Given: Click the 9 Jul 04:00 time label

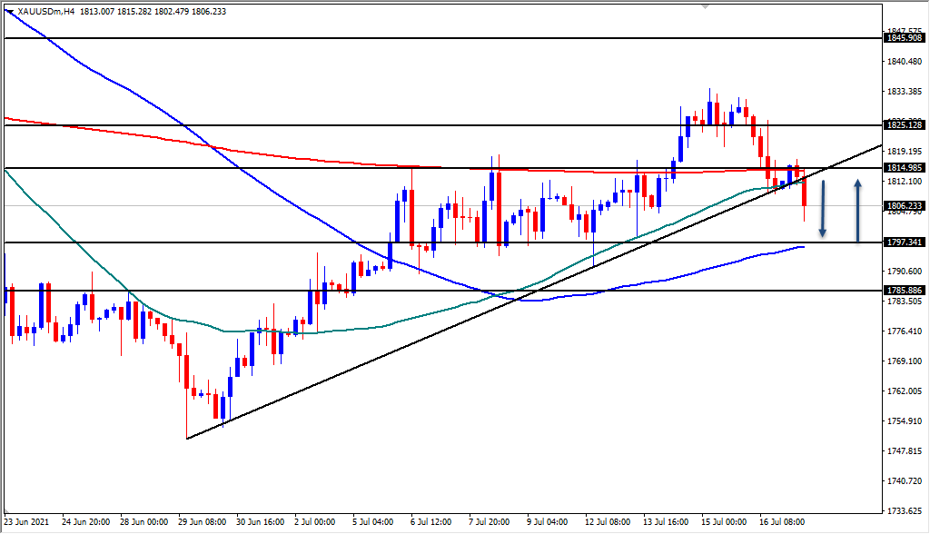Looking at the screenshot, I should (x=547, y=522).
